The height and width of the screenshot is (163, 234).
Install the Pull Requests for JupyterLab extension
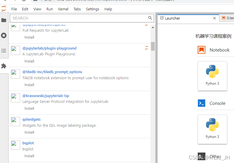[x=29, y=37]
